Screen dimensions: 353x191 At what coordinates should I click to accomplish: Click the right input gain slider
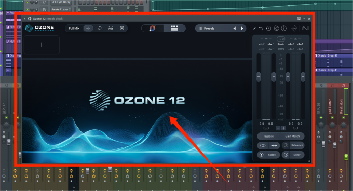coord(274,77)
